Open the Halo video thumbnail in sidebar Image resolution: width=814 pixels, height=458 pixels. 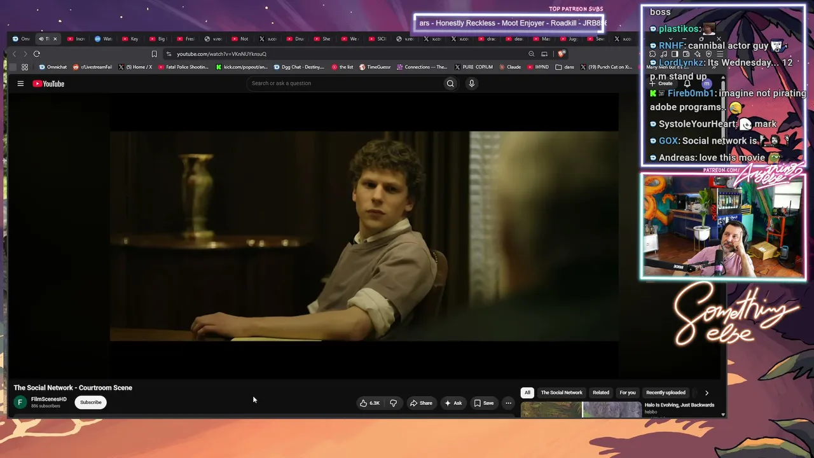coord(581,410)
